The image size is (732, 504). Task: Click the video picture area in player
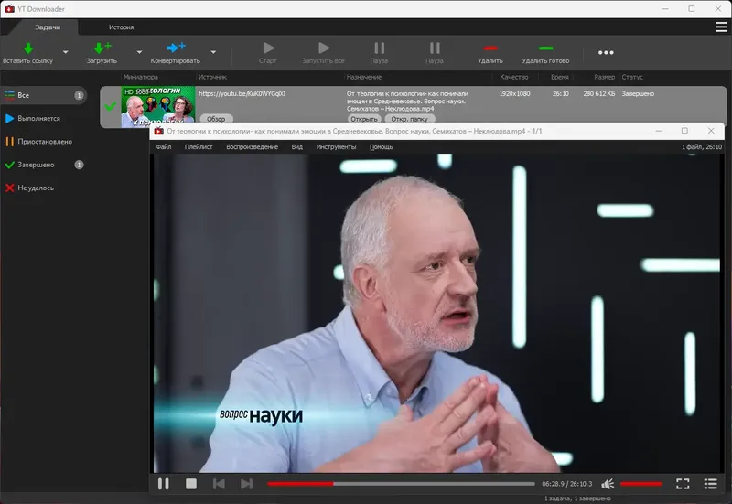438,313
